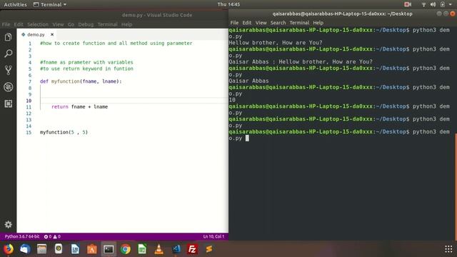Launch Firefox from the dock

click(9, 249)
